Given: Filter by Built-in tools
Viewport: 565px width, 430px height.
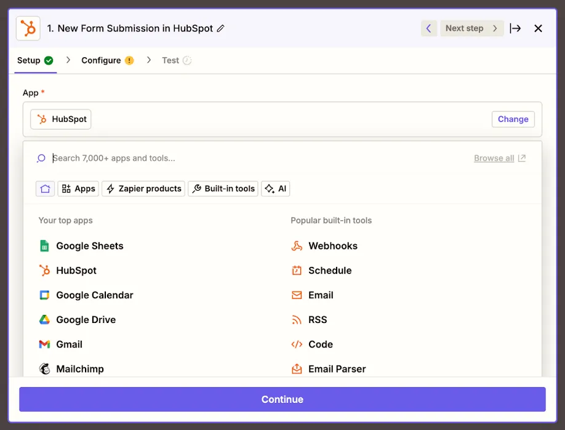Looking at the screenshot, I should point(223,189).
